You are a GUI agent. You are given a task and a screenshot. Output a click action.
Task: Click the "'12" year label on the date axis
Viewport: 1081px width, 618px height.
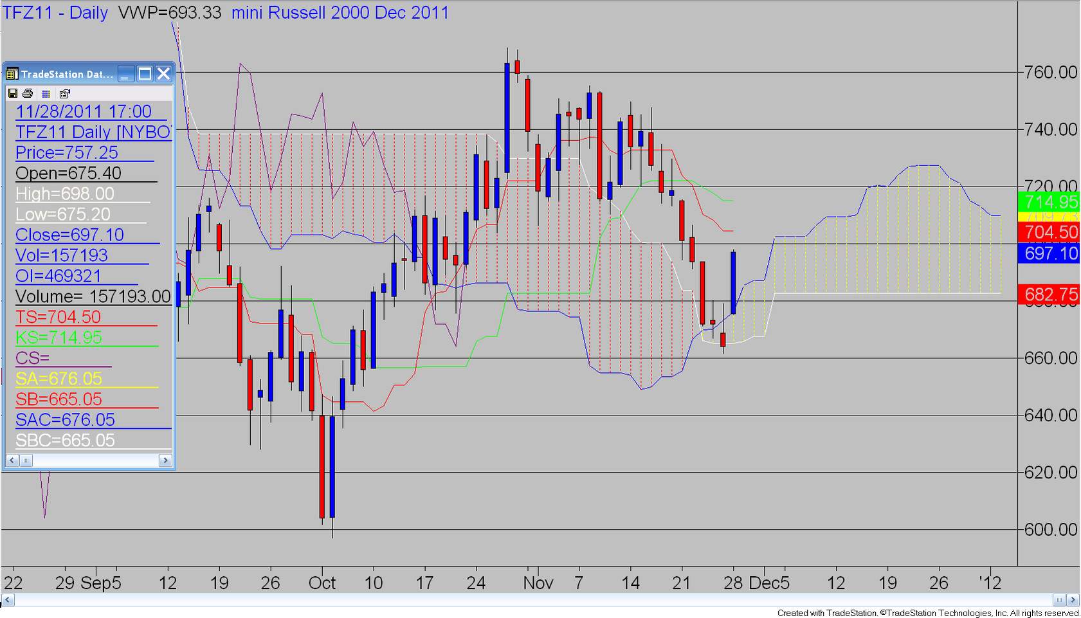990,583
